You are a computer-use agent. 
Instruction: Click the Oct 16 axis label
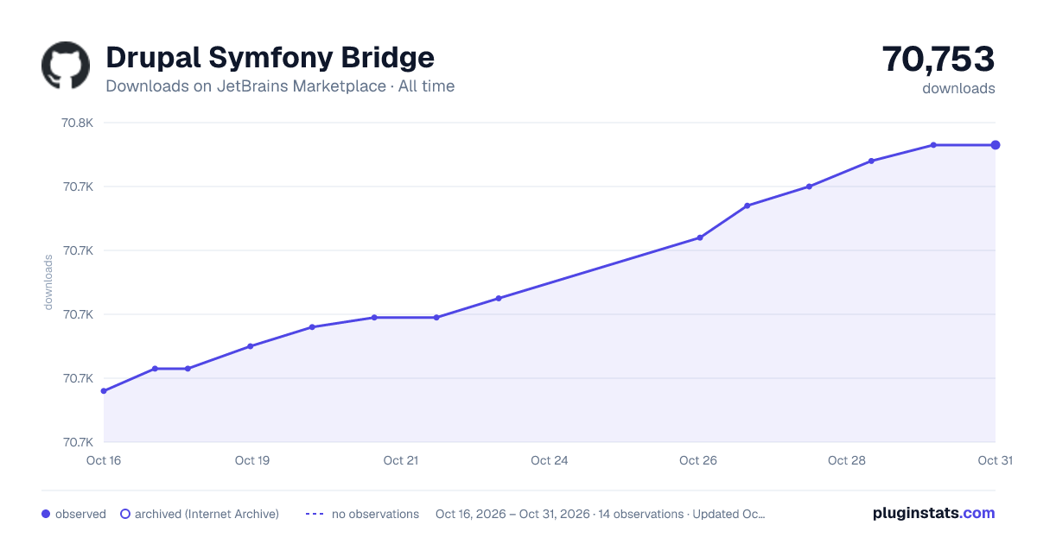(104, 460)
